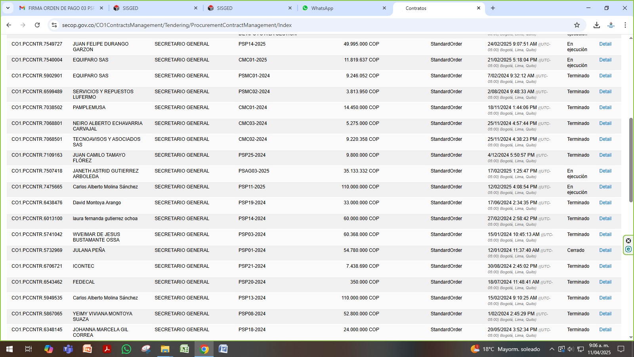Click the green 'e' floating widget icon
Screen dimensions: 634x357
[x=628, y=250]
